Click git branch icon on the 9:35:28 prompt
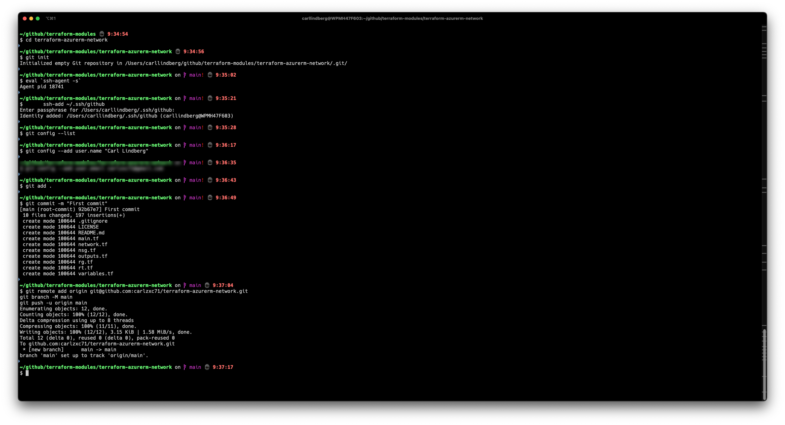The height and width of the screenshot is (425, 785). point(185,127)
